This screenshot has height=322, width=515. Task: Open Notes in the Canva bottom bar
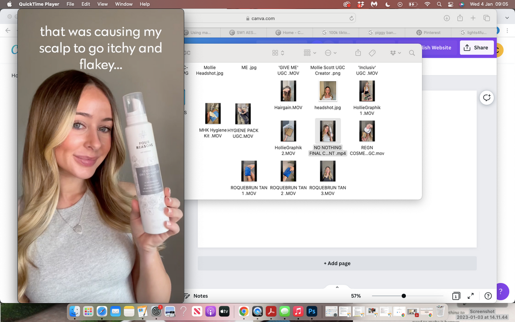click(196, 296)
